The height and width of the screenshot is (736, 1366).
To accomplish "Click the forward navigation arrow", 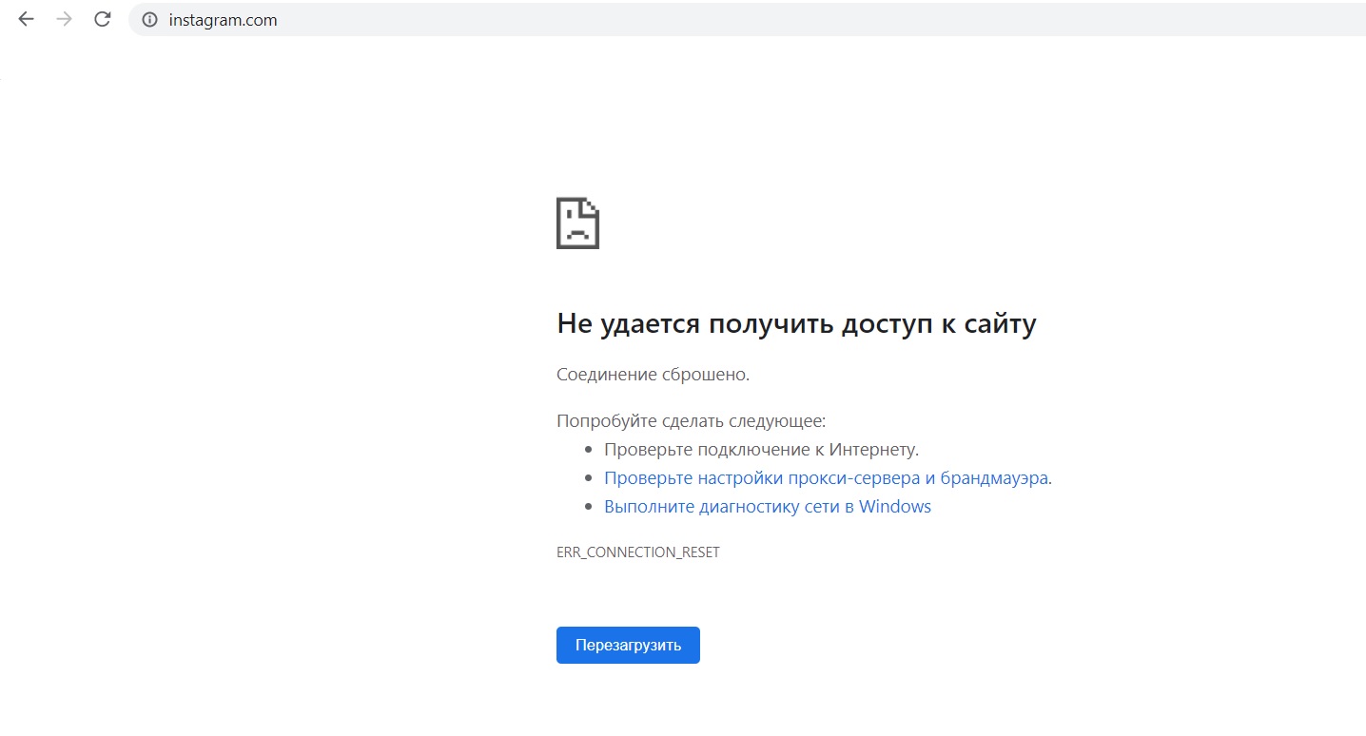I will [x=65, y=19].
